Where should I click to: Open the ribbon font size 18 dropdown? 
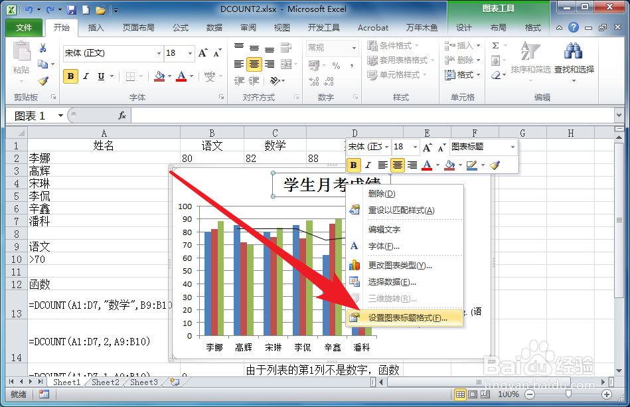point(190,53)
